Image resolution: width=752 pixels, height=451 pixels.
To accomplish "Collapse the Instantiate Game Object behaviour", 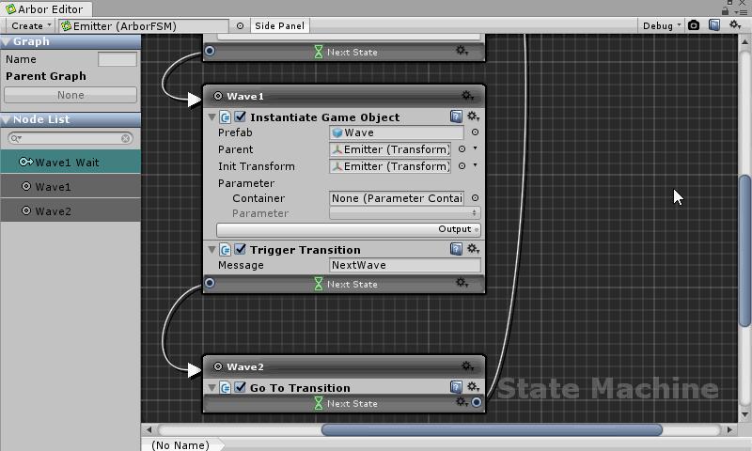I will [x=211, y=117].
